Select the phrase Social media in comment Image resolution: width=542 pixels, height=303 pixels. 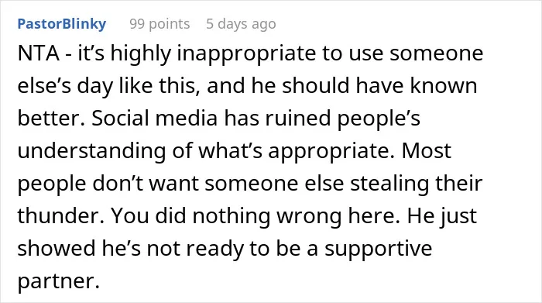(x=155, y=118)
